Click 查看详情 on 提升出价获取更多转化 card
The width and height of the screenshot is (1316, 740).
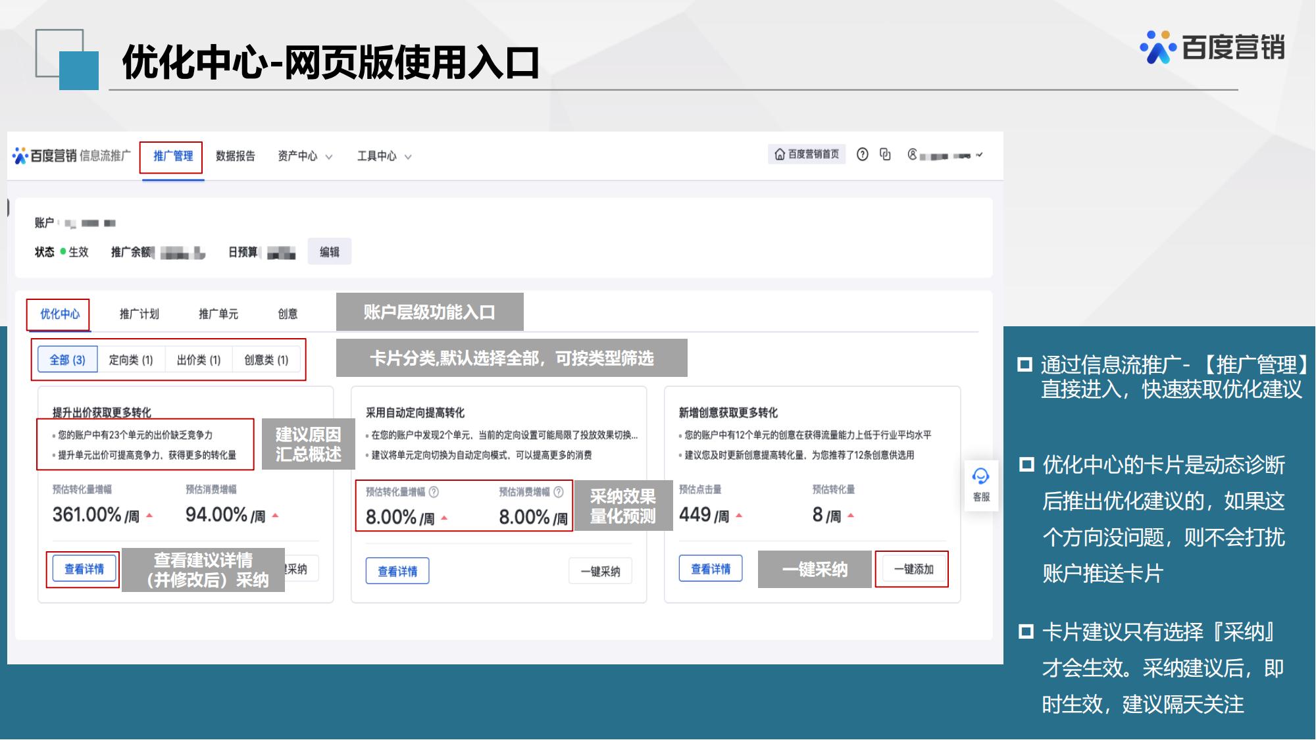(x=84, y=569)
